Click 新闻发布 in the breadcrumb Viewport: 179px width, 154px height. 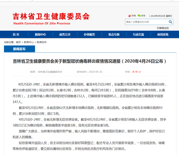(42, 42)
